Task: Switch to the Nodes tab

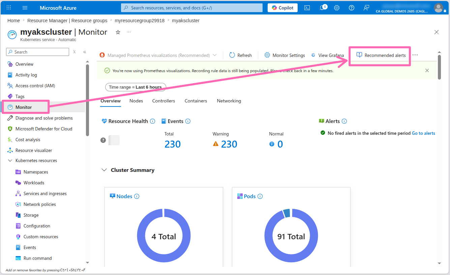Action: point(136,101)
